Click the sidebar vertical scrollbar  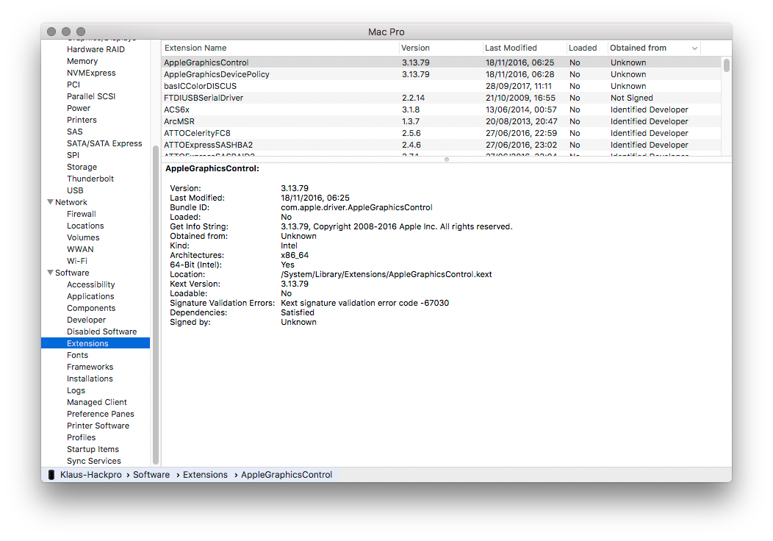pos(156,305)
